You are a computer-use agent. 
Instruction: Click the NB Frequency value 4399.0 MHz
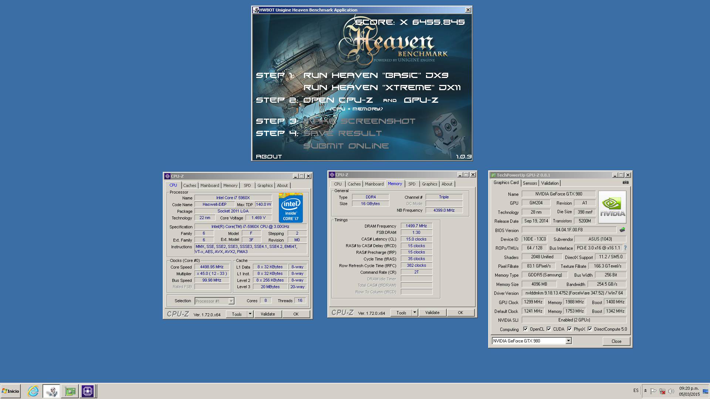[444, 210]
